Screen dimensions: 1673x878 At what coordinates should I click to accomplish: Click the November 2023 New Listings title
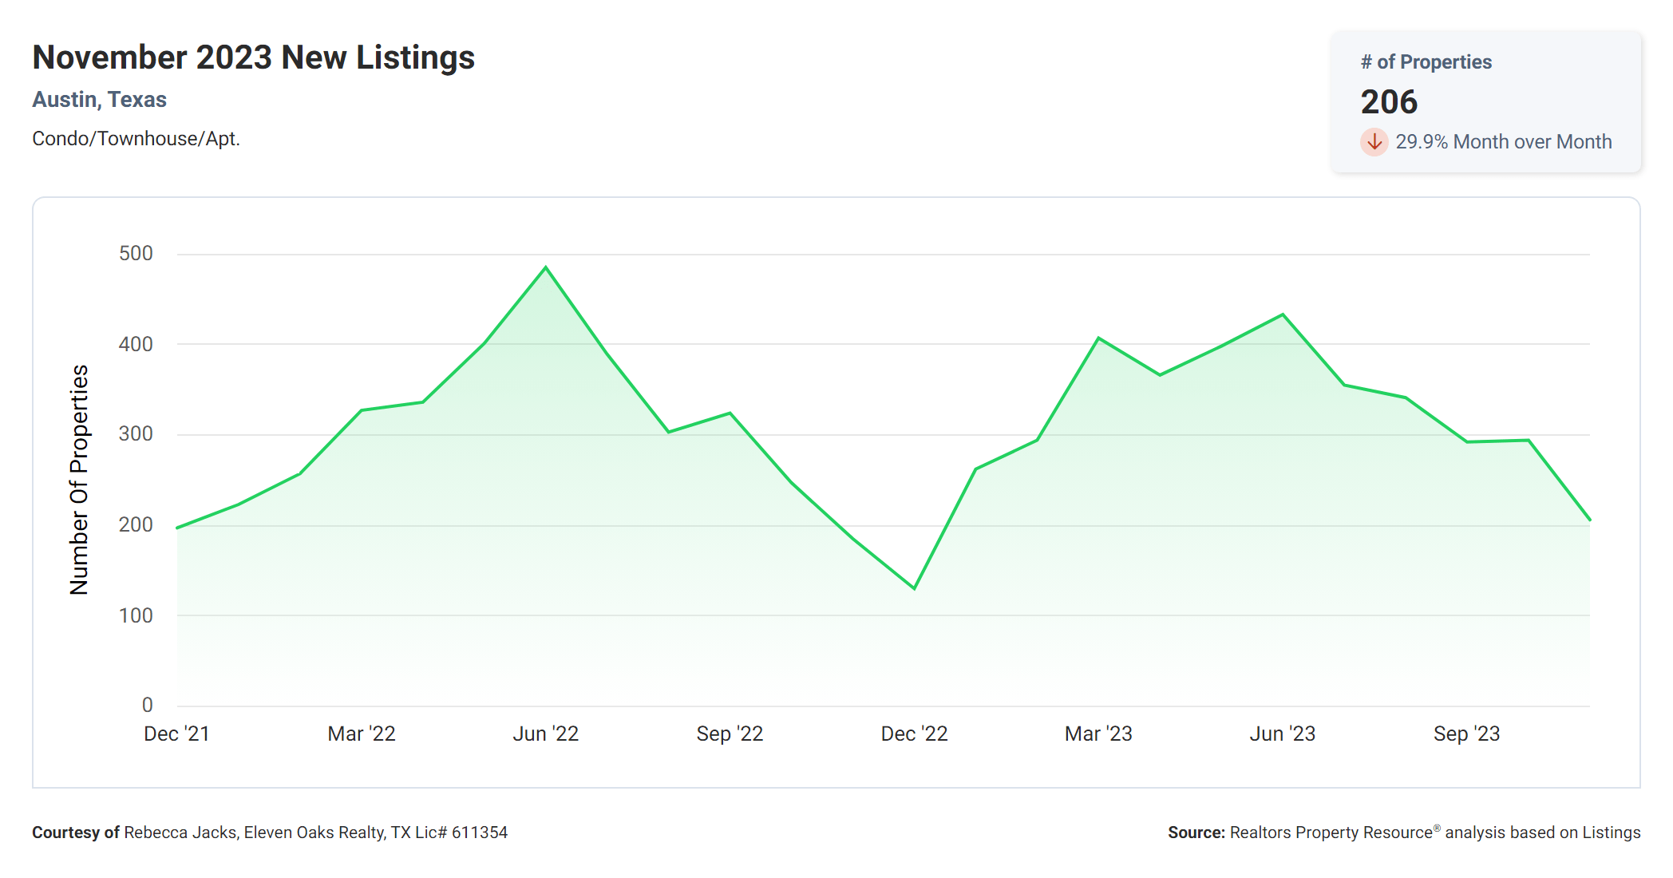(253, 57)
